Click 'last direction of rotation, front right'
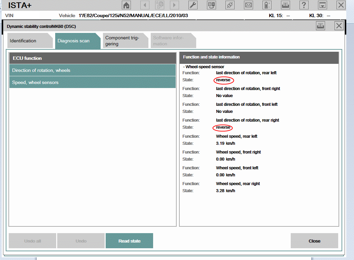 point(248,89)
